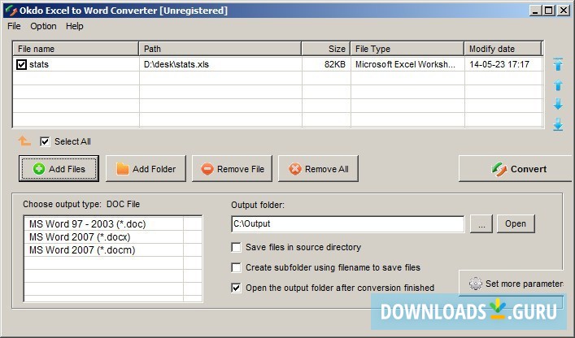Browse output folder with the ... button
The height and width of the screenshot is (338, 575).
click(481, 223)
